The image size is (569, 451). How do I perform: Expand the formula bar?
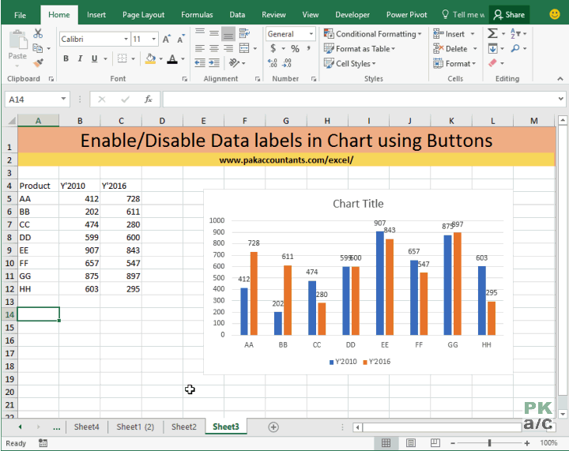(560, 98)
